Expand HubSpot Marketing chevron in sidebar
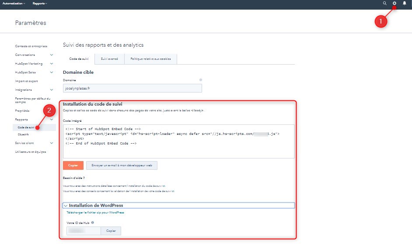 (x=52, y=63)
